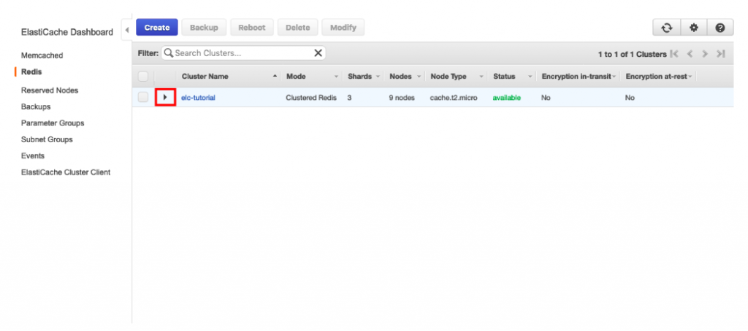This screenshot has height=331, width=748.
Task: Clear the cluster search with X icon
Action: pyautogui.click(x=318, y=53)
